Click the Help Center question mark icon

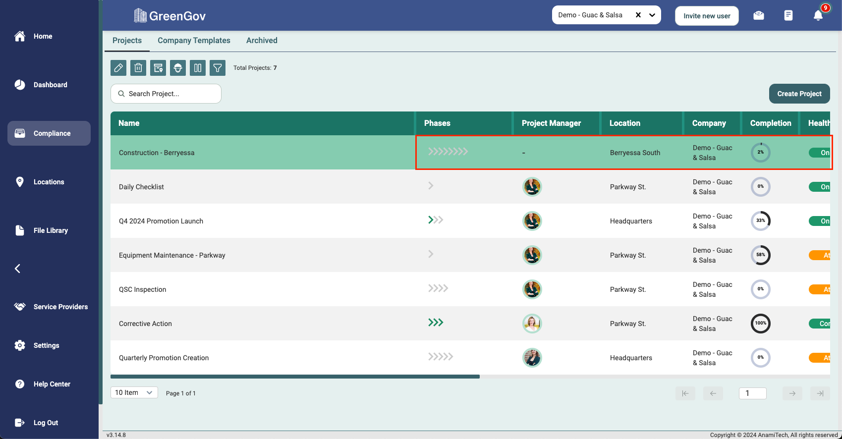[x=20, y=384]
